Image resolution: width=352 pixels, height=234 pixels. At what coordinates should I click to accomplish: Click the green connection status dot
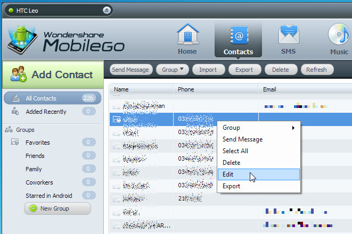pos(11,10)
